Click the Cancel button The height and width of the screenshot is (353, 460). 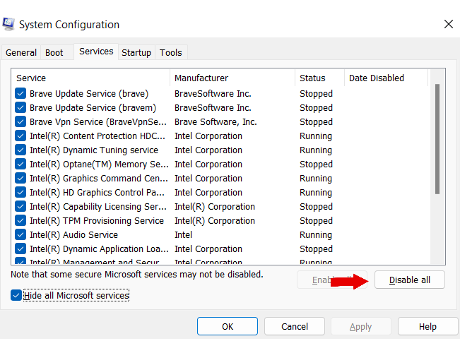click(x=295, y=327)
